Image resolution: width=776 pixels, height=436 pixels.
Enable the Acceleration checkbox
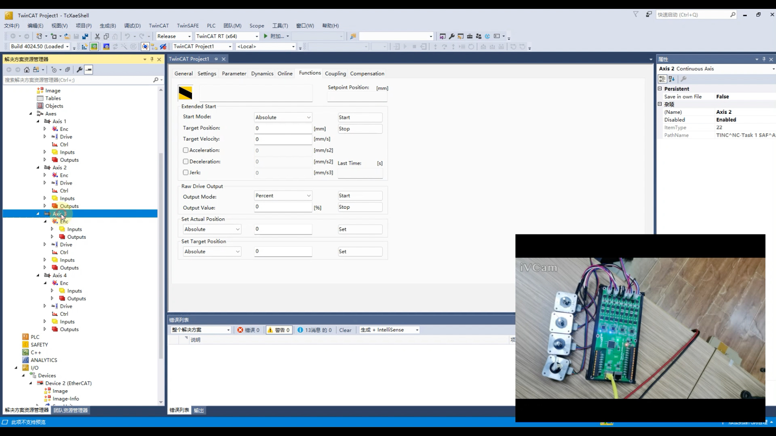click(x=186, y=150)
